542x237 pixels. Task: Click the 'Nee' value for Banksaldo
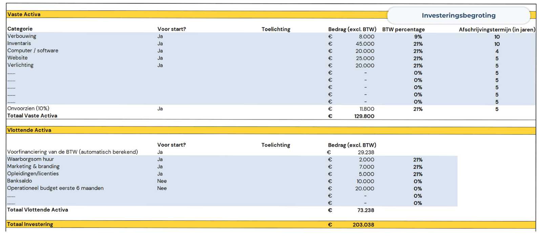pyautogui.click(x=162, y=181)
